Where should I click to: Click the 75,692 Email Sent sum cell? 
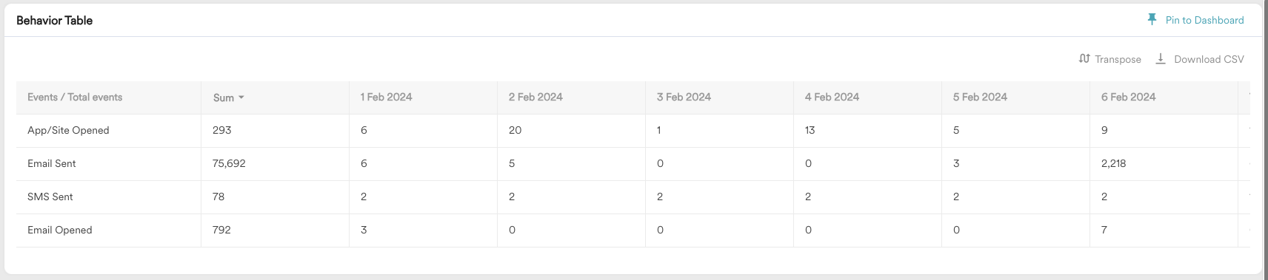click(229, 163)
